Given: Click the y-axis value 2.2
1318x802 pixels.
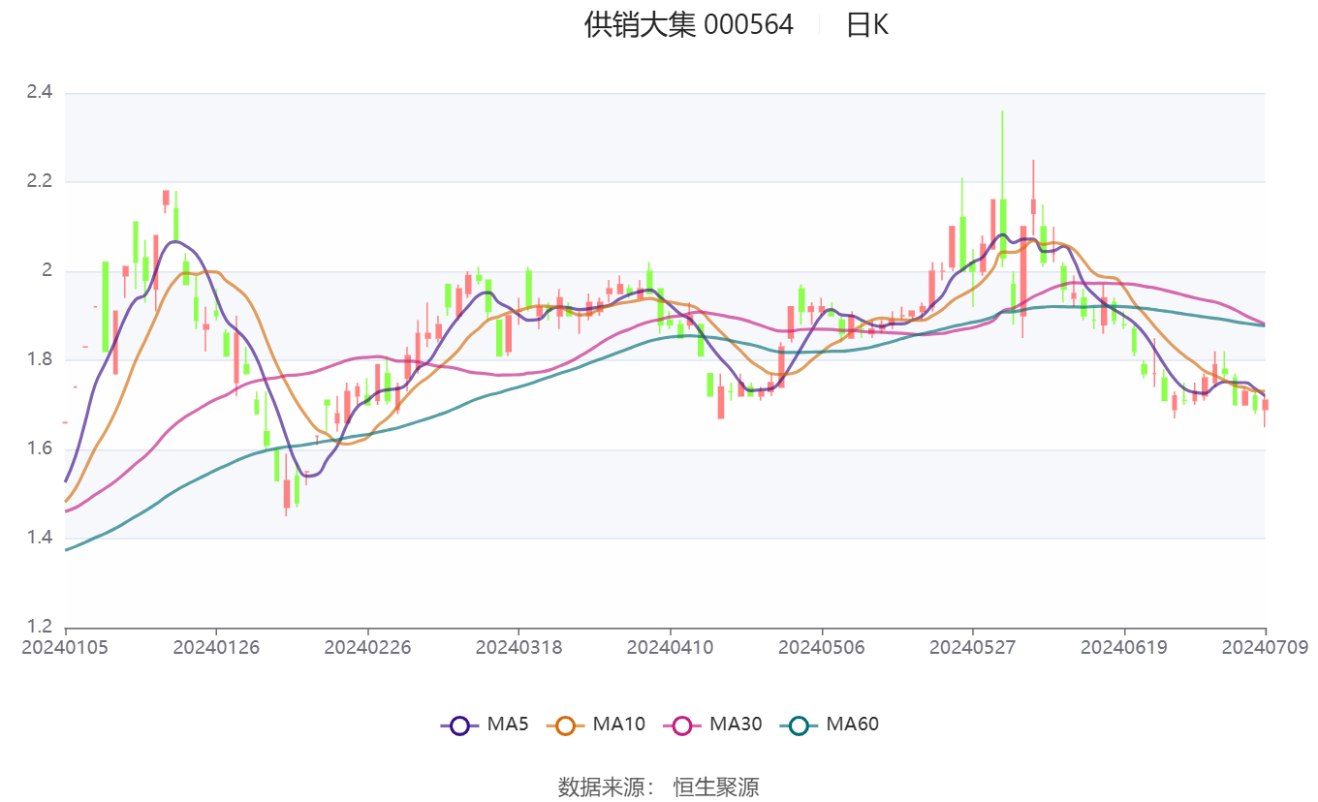Looking at the screenshot, I should click(39, 182).
